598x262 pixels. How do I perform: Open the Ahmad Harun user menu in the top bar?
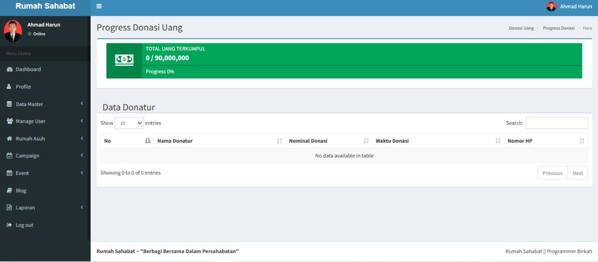pos(569,7)
